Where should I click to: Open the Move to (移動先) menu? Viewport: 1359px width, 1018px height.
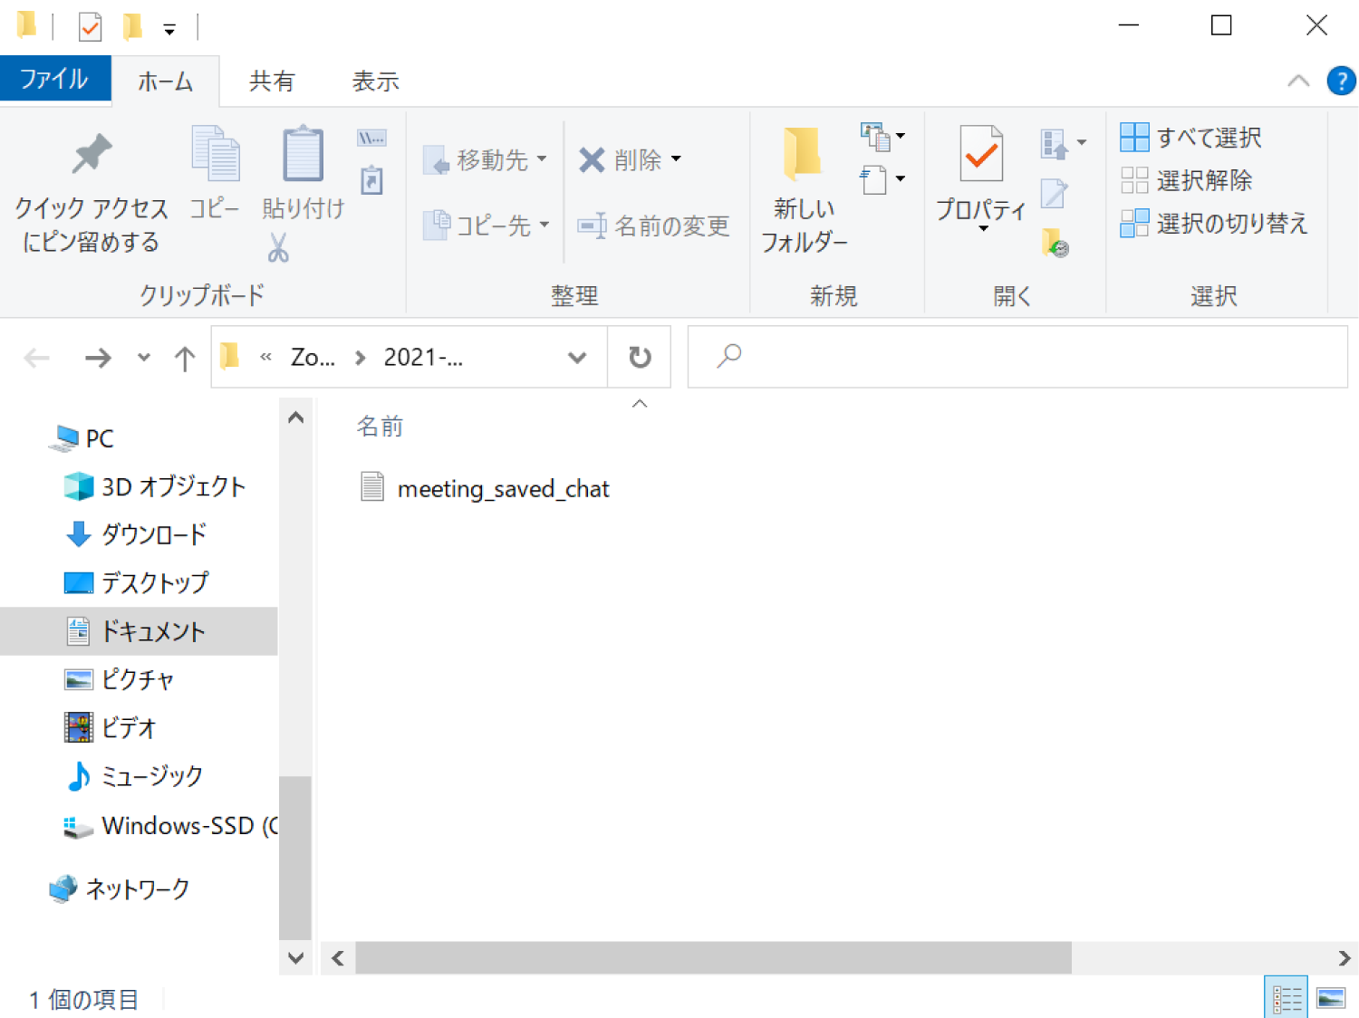(486, 160)
